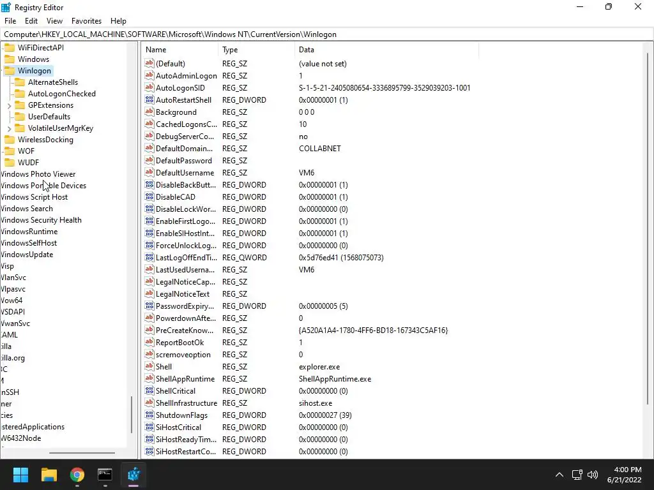Select the WindowsUpdate tree key
Viewport: 654px width, 490px height.
pyautogui.click(x=27, y=255)
